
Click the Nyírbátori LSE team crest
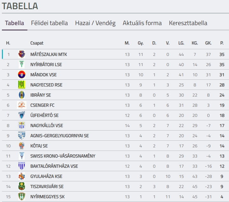tap(21, 64)
